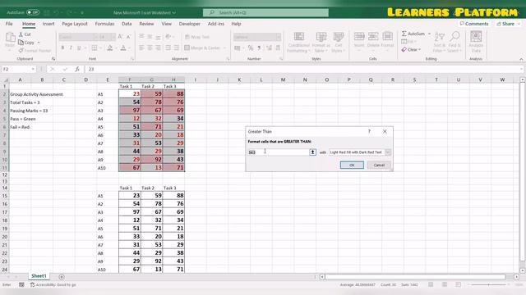Click the Percent Style icon

[x=251, y=48]
